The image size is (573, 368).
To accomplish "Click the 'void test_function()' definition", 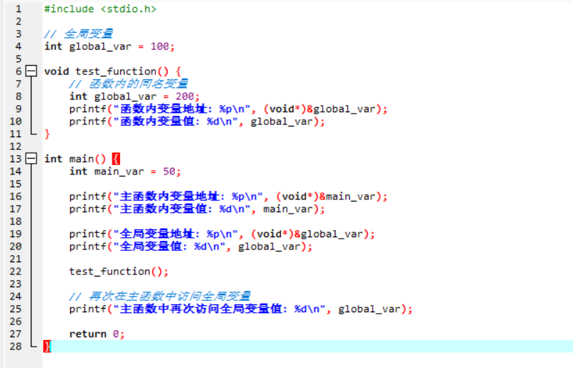I will pos(107,71).
